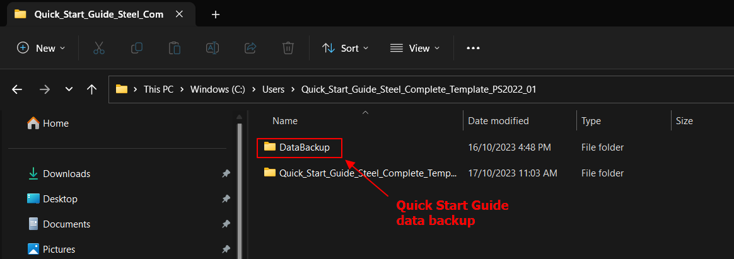Viewport: 734px width, 259px height.
Task: Click the Copy icon in toolbar
Action: [136, 48]
